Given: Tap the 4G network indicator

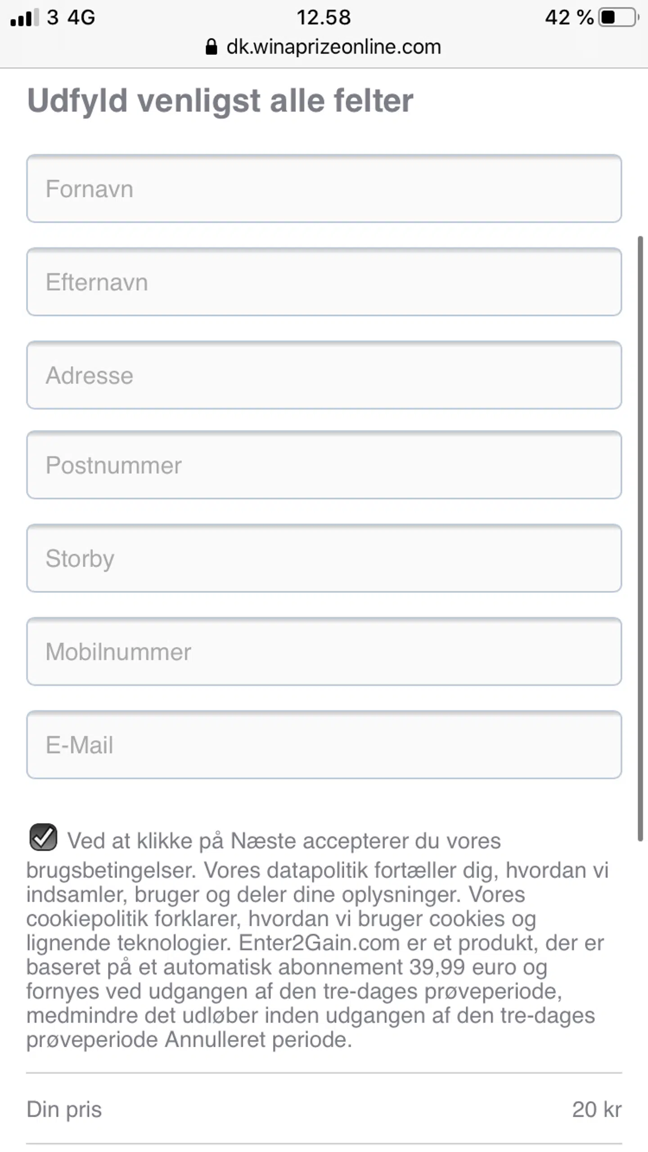Looking at the screenshot, I should coord(81,18).
